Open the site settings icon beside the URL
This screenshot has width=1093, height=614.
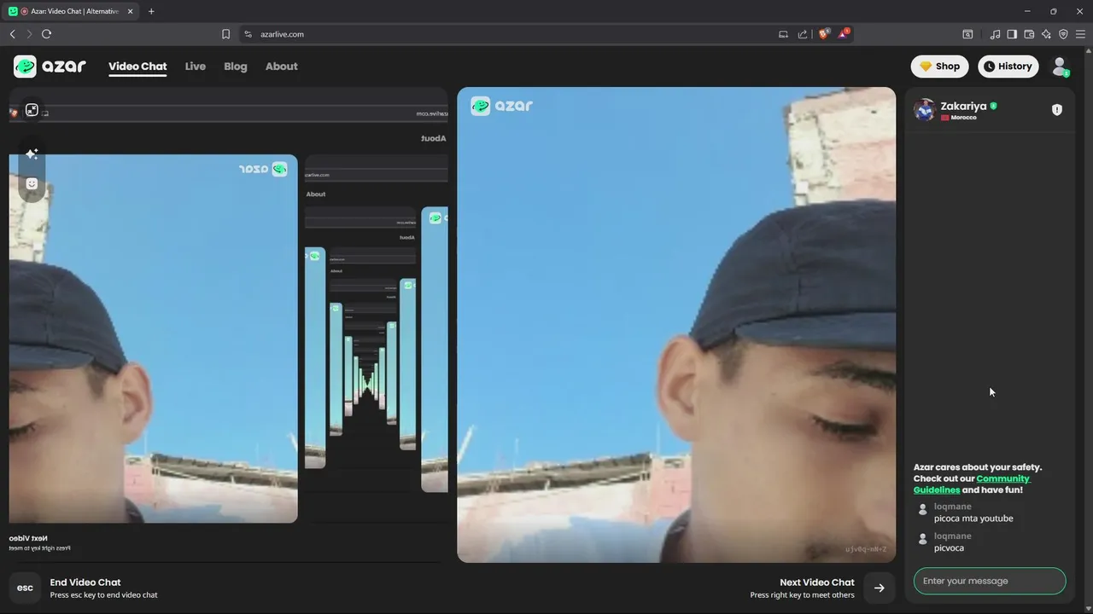coord(248,34)
